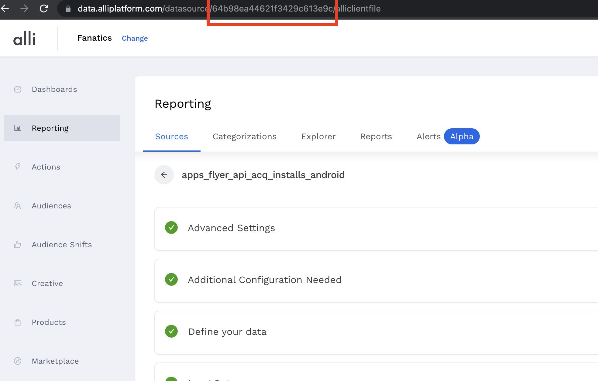
Task: Open the Reports tab
Action: [x=376, y=137]
